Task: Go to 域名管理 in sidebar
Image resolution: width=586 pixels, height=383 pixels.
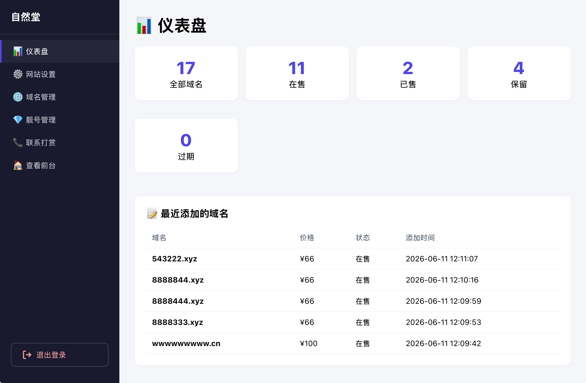Action: 60,97
